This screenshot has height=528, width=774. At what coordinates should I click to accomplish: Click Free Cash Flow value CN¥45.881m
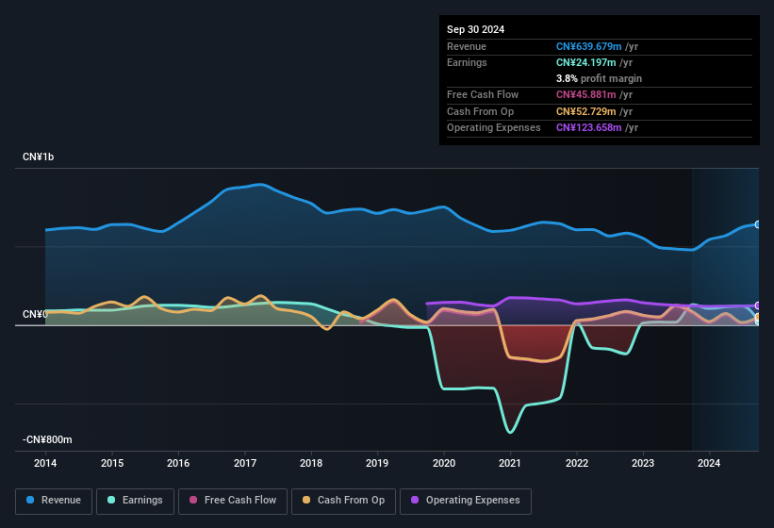click(x=586, y=94)
